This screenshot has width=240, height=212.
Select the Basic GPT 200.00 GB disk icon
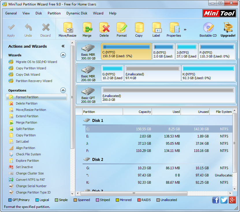tap(88, 91)
